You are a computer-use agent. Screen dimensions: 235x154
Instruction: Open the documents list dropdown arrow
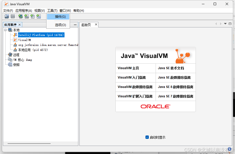tap(225, 24)
